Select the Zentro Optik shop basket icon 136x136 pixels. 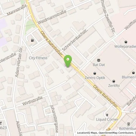[x=95, y=73]
